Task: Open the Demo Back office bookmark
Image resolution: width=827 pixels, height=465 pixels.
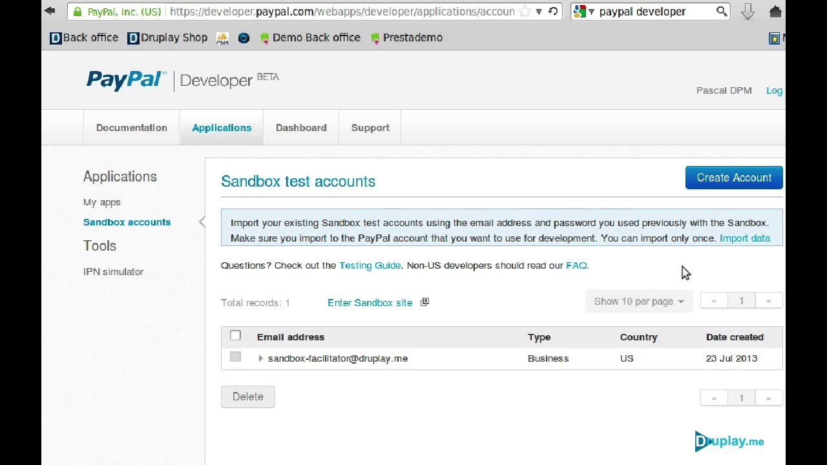Action: point(309,37)
